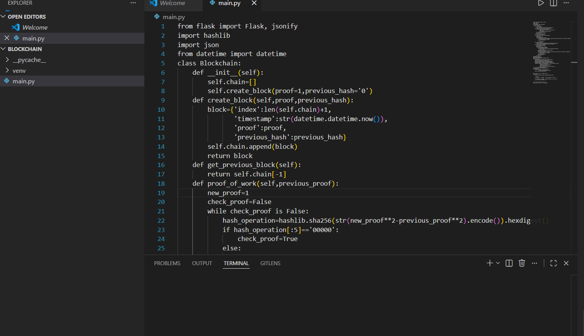Click the 'return self.chain[-1]' line
Screen dimensions: 584x336
coord(247,174)
